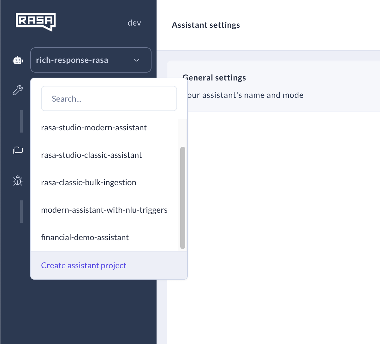Click the General settings section title
The image size is (380, 344).
pyautogui.click(x=214, y=78)
